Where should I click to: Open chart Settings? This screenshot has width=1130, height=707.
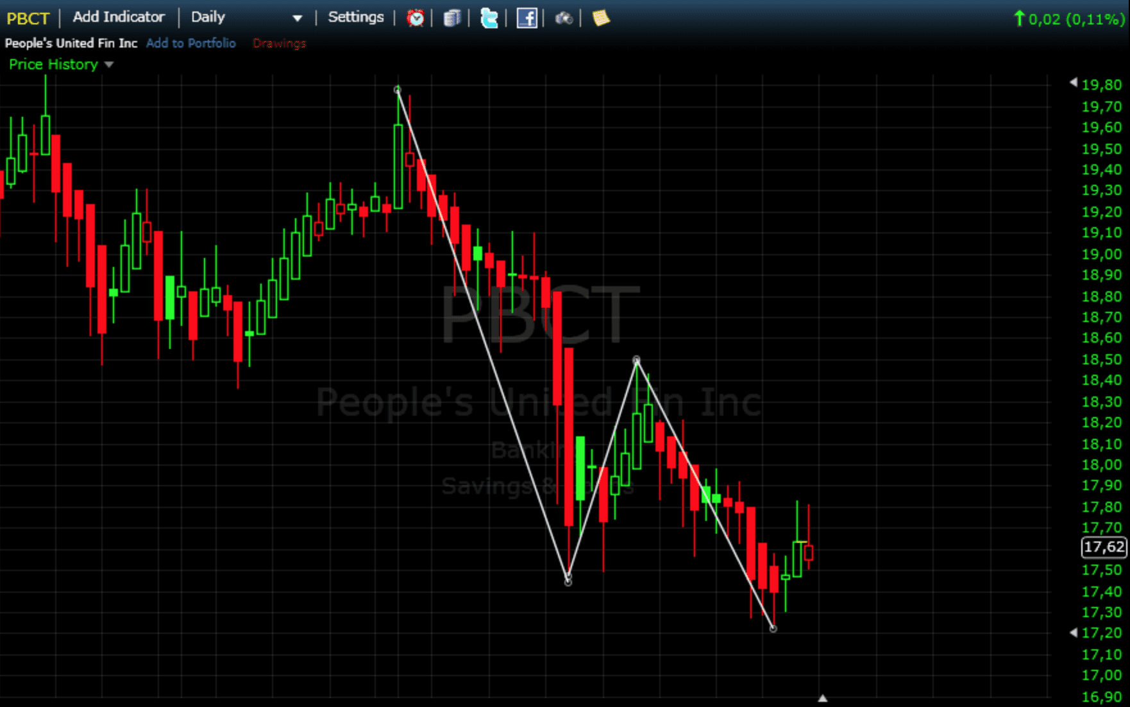[x=356, y=17]
